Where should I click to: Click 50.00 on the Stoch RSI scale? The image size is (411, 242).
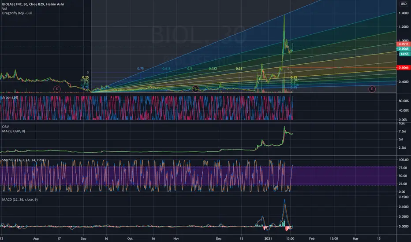click(403, 176)
